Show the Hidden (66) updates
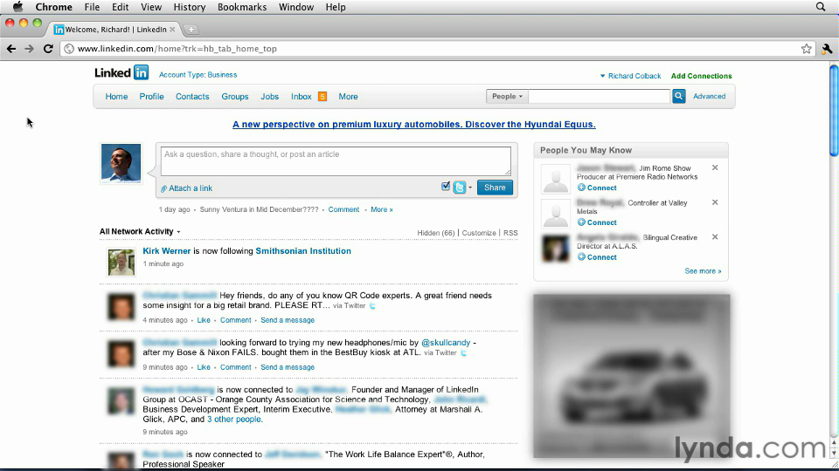Image resolution: width=839 pixels, height=471 pixels. [x=435, y=233]
